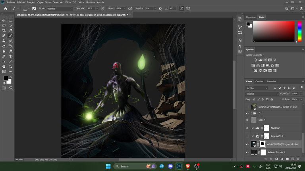Open the brush Modo Normal dropdown
This screenshot has width=305, height=171.
(x=60, y=9)
